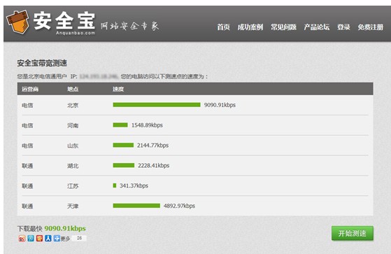Click the 电信 cell in the 北京 row
391x254 pixels.
tap(27, 105)
